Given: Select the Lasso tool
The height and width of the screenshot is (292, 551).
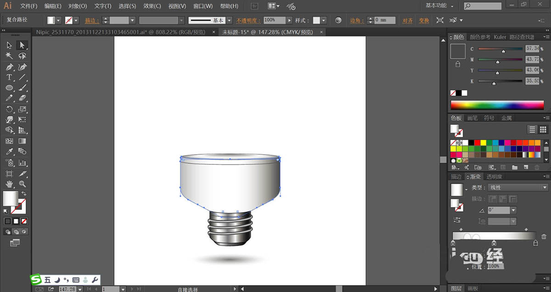Looking at the screenshot, I should pyautogui.click(x=22, y=56).
